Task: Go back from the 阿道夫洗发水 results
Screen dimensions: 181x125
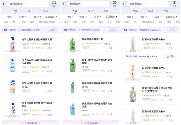Action: [124, 4]
